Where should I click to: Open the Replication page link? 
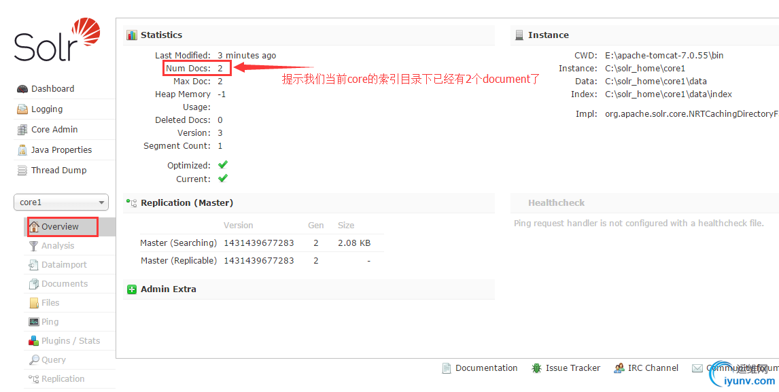[63, 379]
